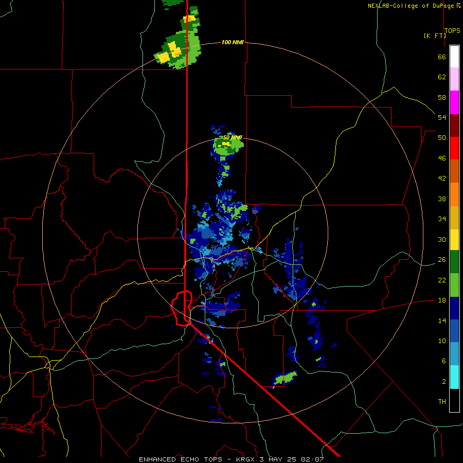Image resolution: width=463 pixels, height=463 pixels.
Task: Click the dark orange 42-46 kft legend swatch
Action: [x=454, y=171]
